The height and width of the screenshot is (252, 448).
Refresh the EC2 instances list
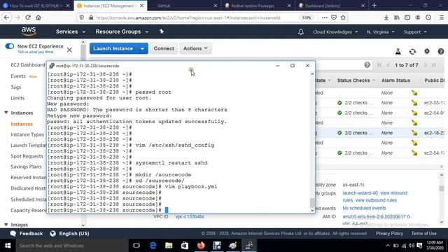tap(412, 51)
